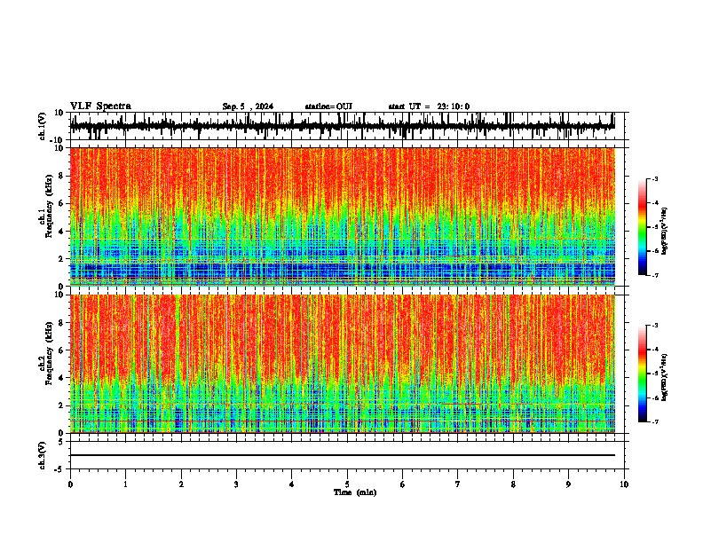The height and width of the screenshot is (543, 703).
Task: Select the "start UT = 23:10: 0" text
Action: pos(429,106)
